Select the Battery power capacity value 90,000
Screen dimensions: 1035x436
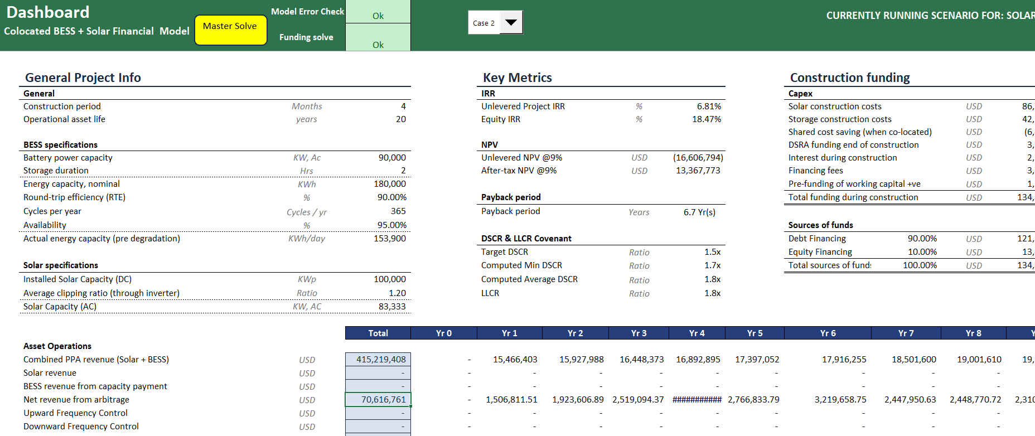[x=391, y=158]
